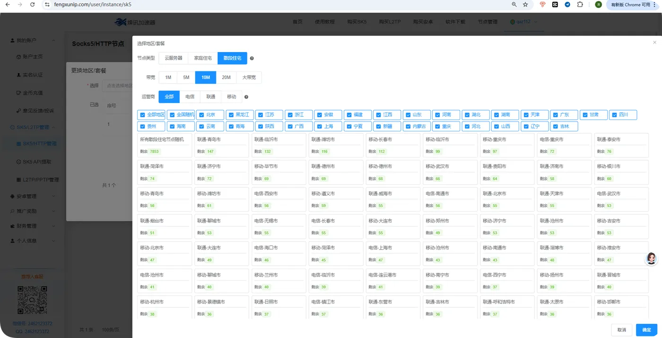This screenshot has height=338, width=662.
Task: Toggle the 吉林 region checkbox
Action: 556,127
